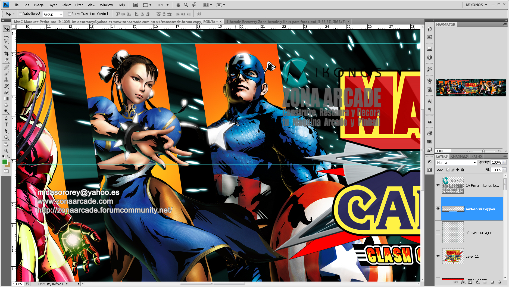The width and height of the screenshot is (509, 287).
Task: Select the Clone Stamp tool
Action: tap(6, 80)
